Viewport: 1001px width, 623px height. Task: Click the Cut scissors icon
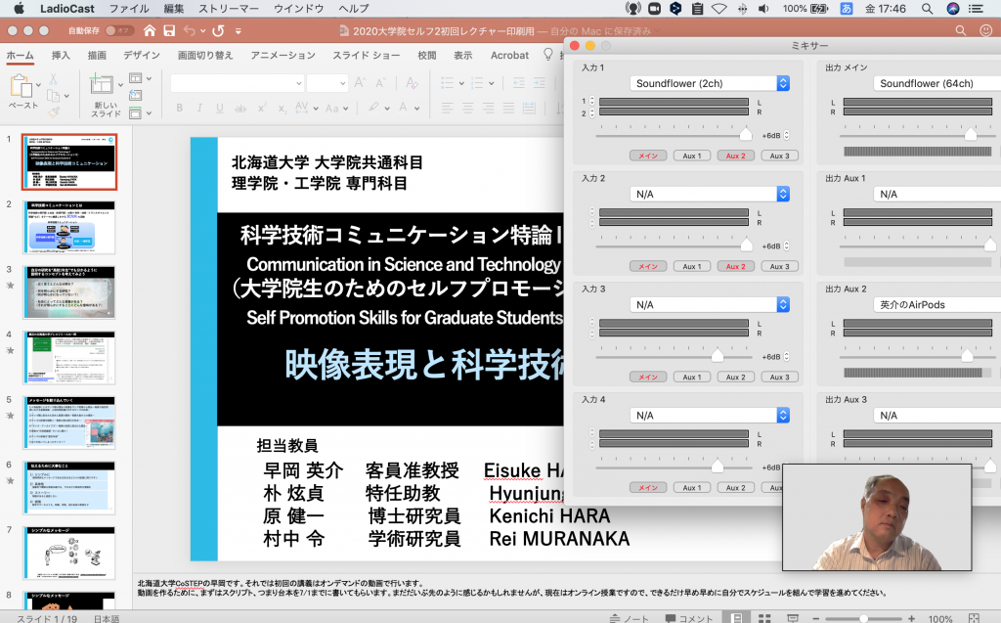point(53,78)
